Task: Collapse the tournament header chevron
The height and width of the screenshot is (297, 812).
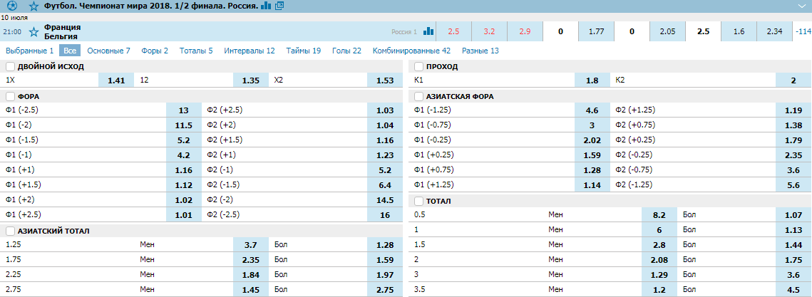Action: (x=801, y=6)
